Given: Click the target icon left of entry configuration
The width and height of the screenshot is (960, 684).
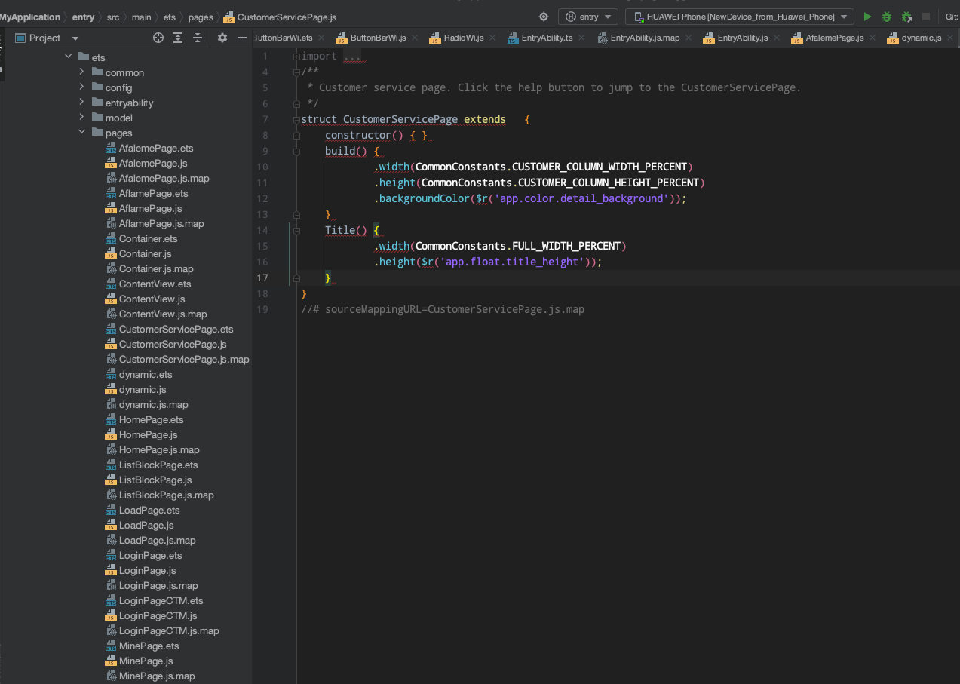Looking at the screenshot, I should coord(544,17).
